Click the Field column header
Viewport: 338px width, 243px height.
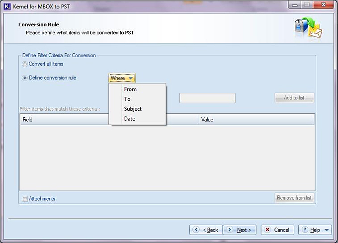pos(65,120)
